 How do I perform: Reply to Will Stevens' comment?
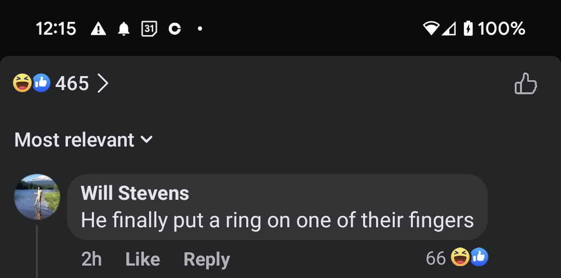coord(206,259)
